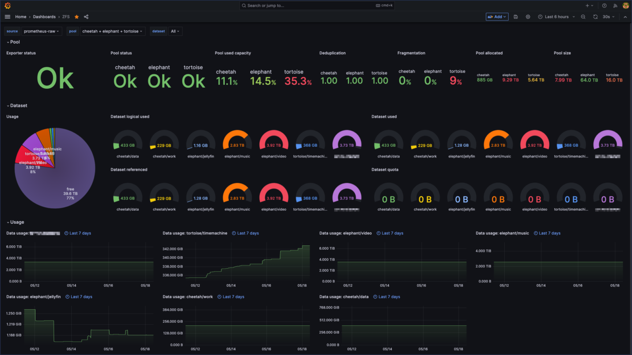Zoom out the time range
Image resolution: width=632 pixels, height=355 pixels.
click(583, 17)
